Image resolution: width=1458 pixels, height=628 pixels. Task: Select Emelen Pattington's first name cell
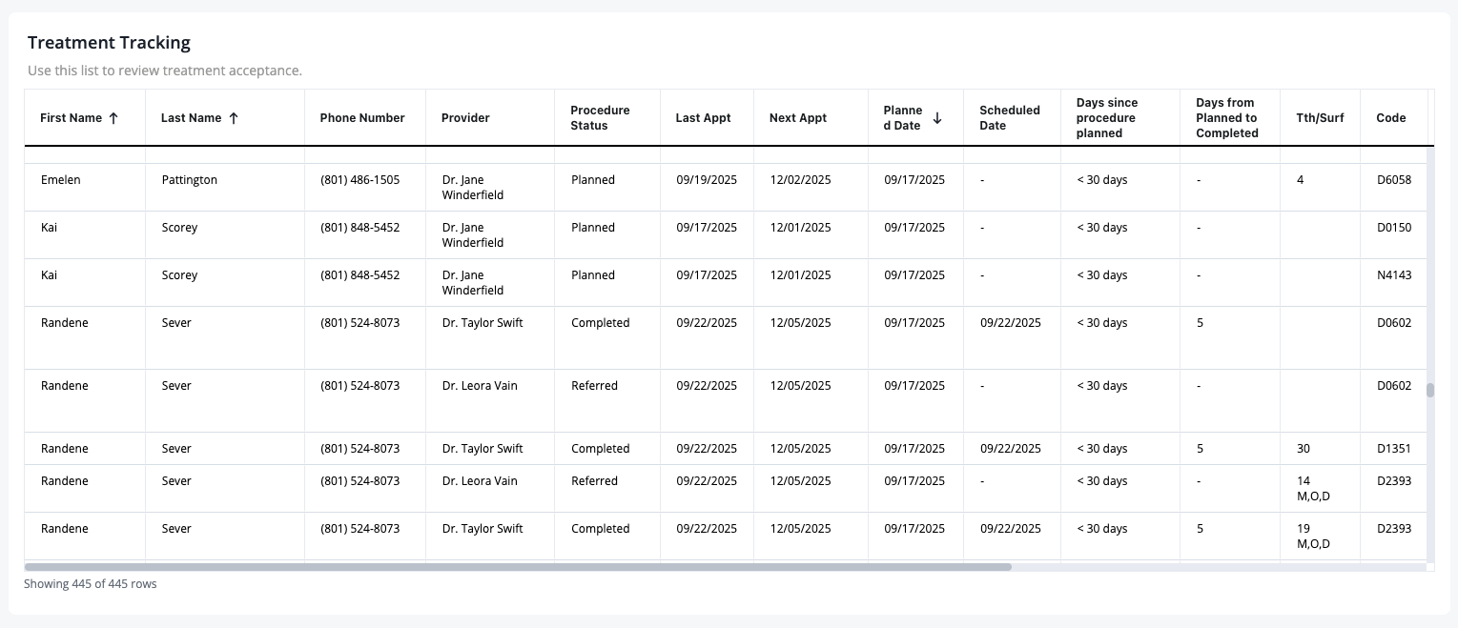(x=85, y=187)
